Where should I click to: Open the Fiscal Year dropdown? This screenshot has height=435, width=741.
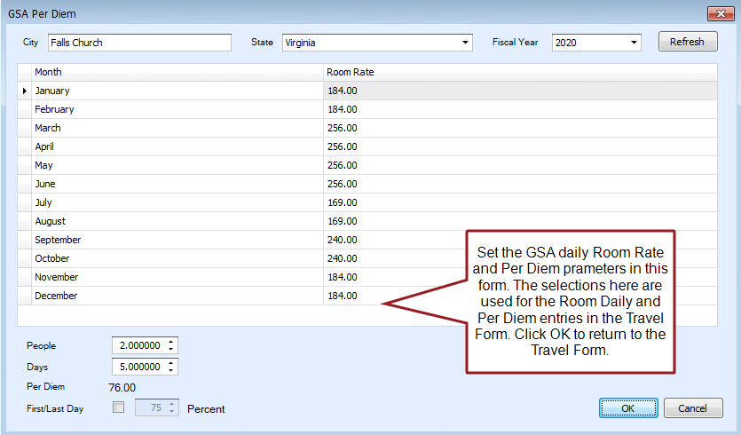[x=634, y=43]
